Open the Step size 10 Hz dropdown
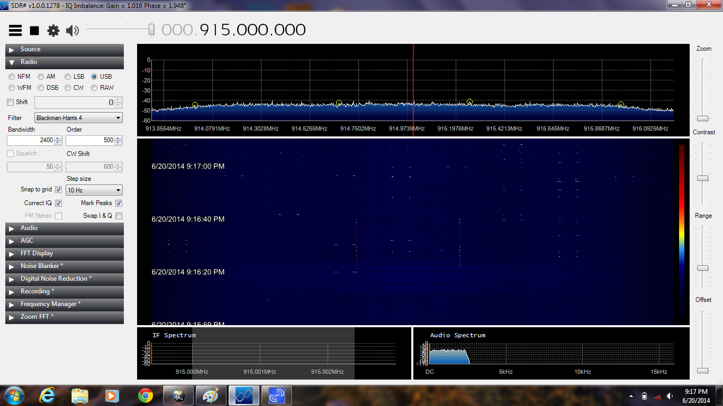This screenshot has width=723, height=406. tap(94, 190)
